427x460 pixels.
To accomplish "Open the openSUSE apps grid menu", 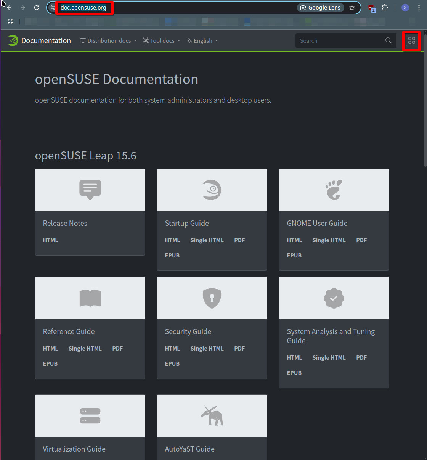I will [x=412, y=40].
